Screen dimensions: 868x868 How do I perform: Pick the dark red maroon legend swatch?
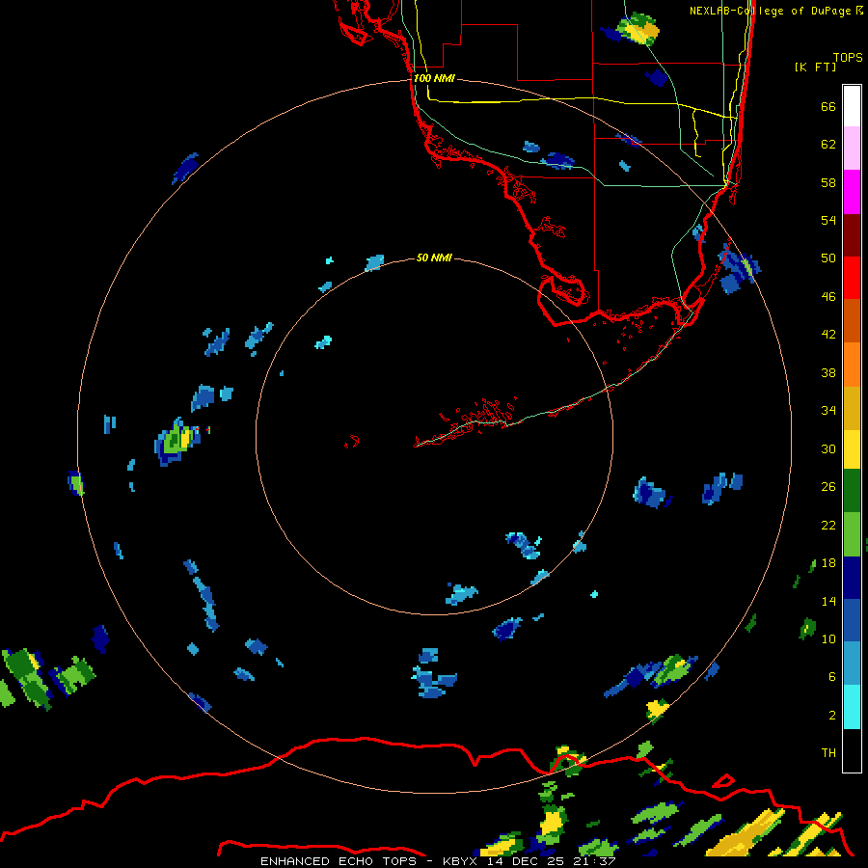pyautogui.click(x=852, y=235)
